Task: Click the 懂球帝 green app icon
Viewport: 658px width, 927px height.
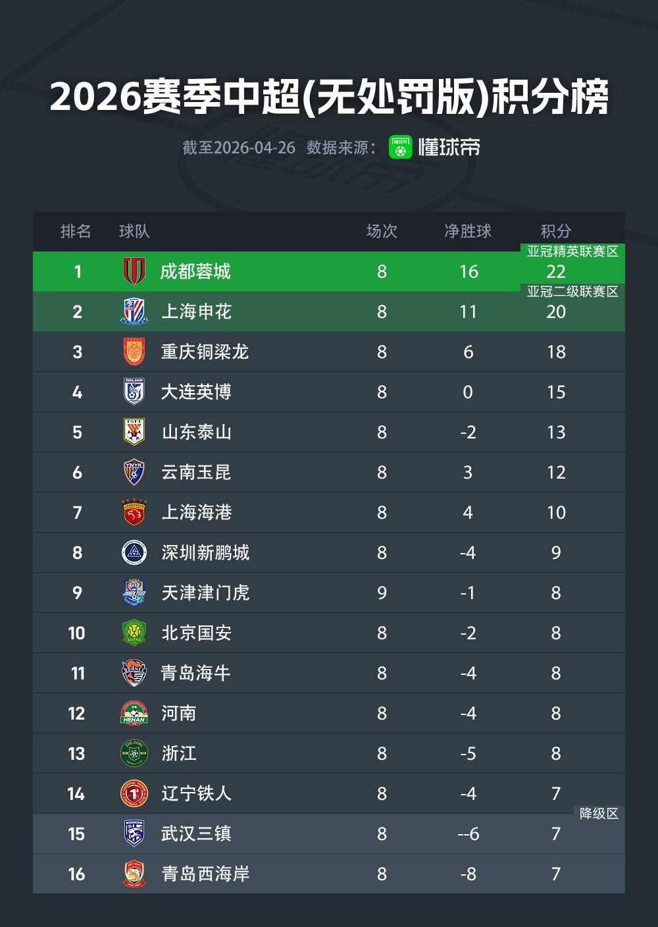Action: click(x=400, y=147)
